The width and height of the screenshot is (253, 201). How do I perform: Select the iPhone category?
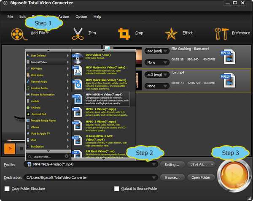[x=48, y=127]
